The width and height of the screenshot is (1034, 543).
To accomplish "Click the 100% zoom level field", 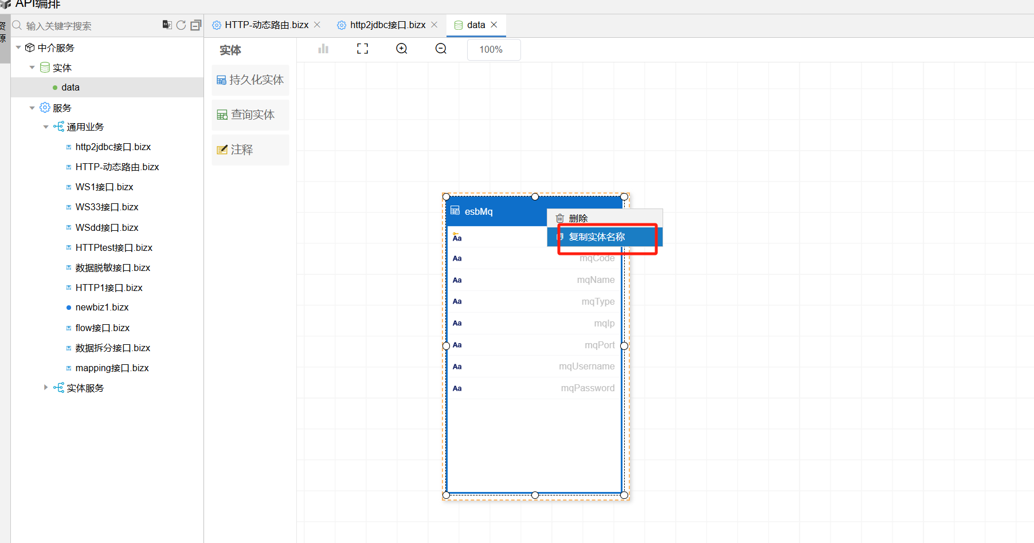I will coord(493,50).
